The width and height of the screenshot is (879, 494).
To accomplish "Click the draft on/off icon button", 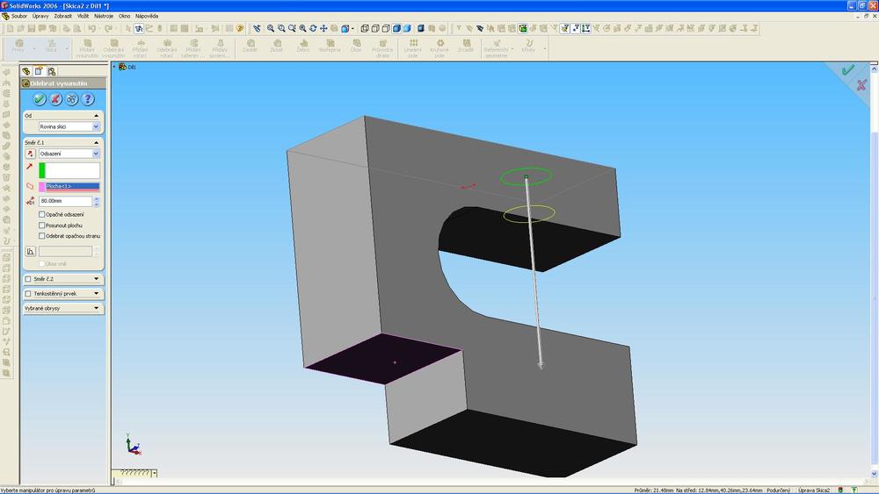I will (x=30, y=251).
